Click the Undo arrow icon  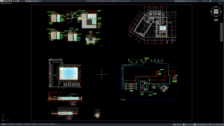20,1
